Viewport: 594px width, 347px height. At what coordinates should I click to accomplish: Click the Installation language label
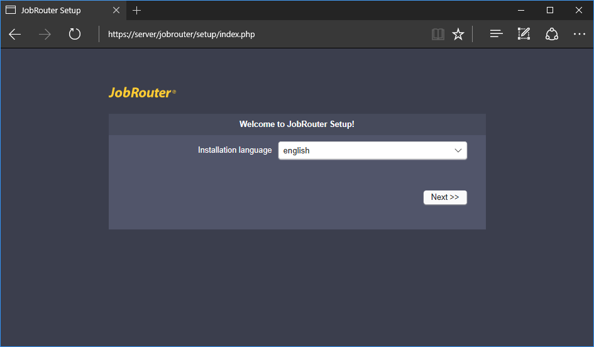(235, 150)
